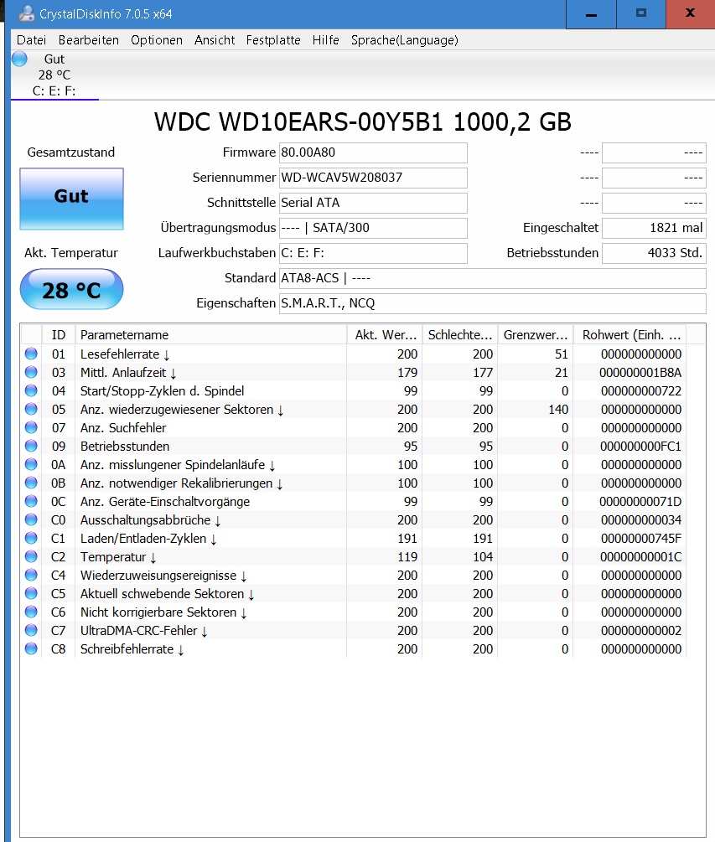Click status icon for Temperatur row C2
715x842 pixels.
tap(31, 556)
